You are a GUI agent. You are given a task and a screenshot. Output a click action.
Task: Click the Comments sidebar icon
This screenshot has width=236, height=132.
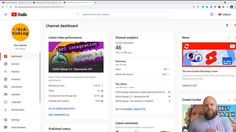pos(6,87)
